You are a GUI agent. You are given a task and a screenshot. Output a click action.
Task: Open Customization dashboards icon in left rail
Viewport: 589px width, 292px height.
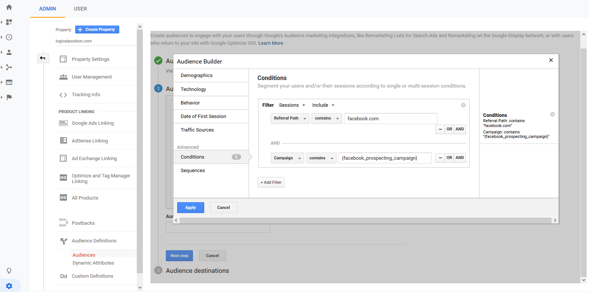pos(9,22)
